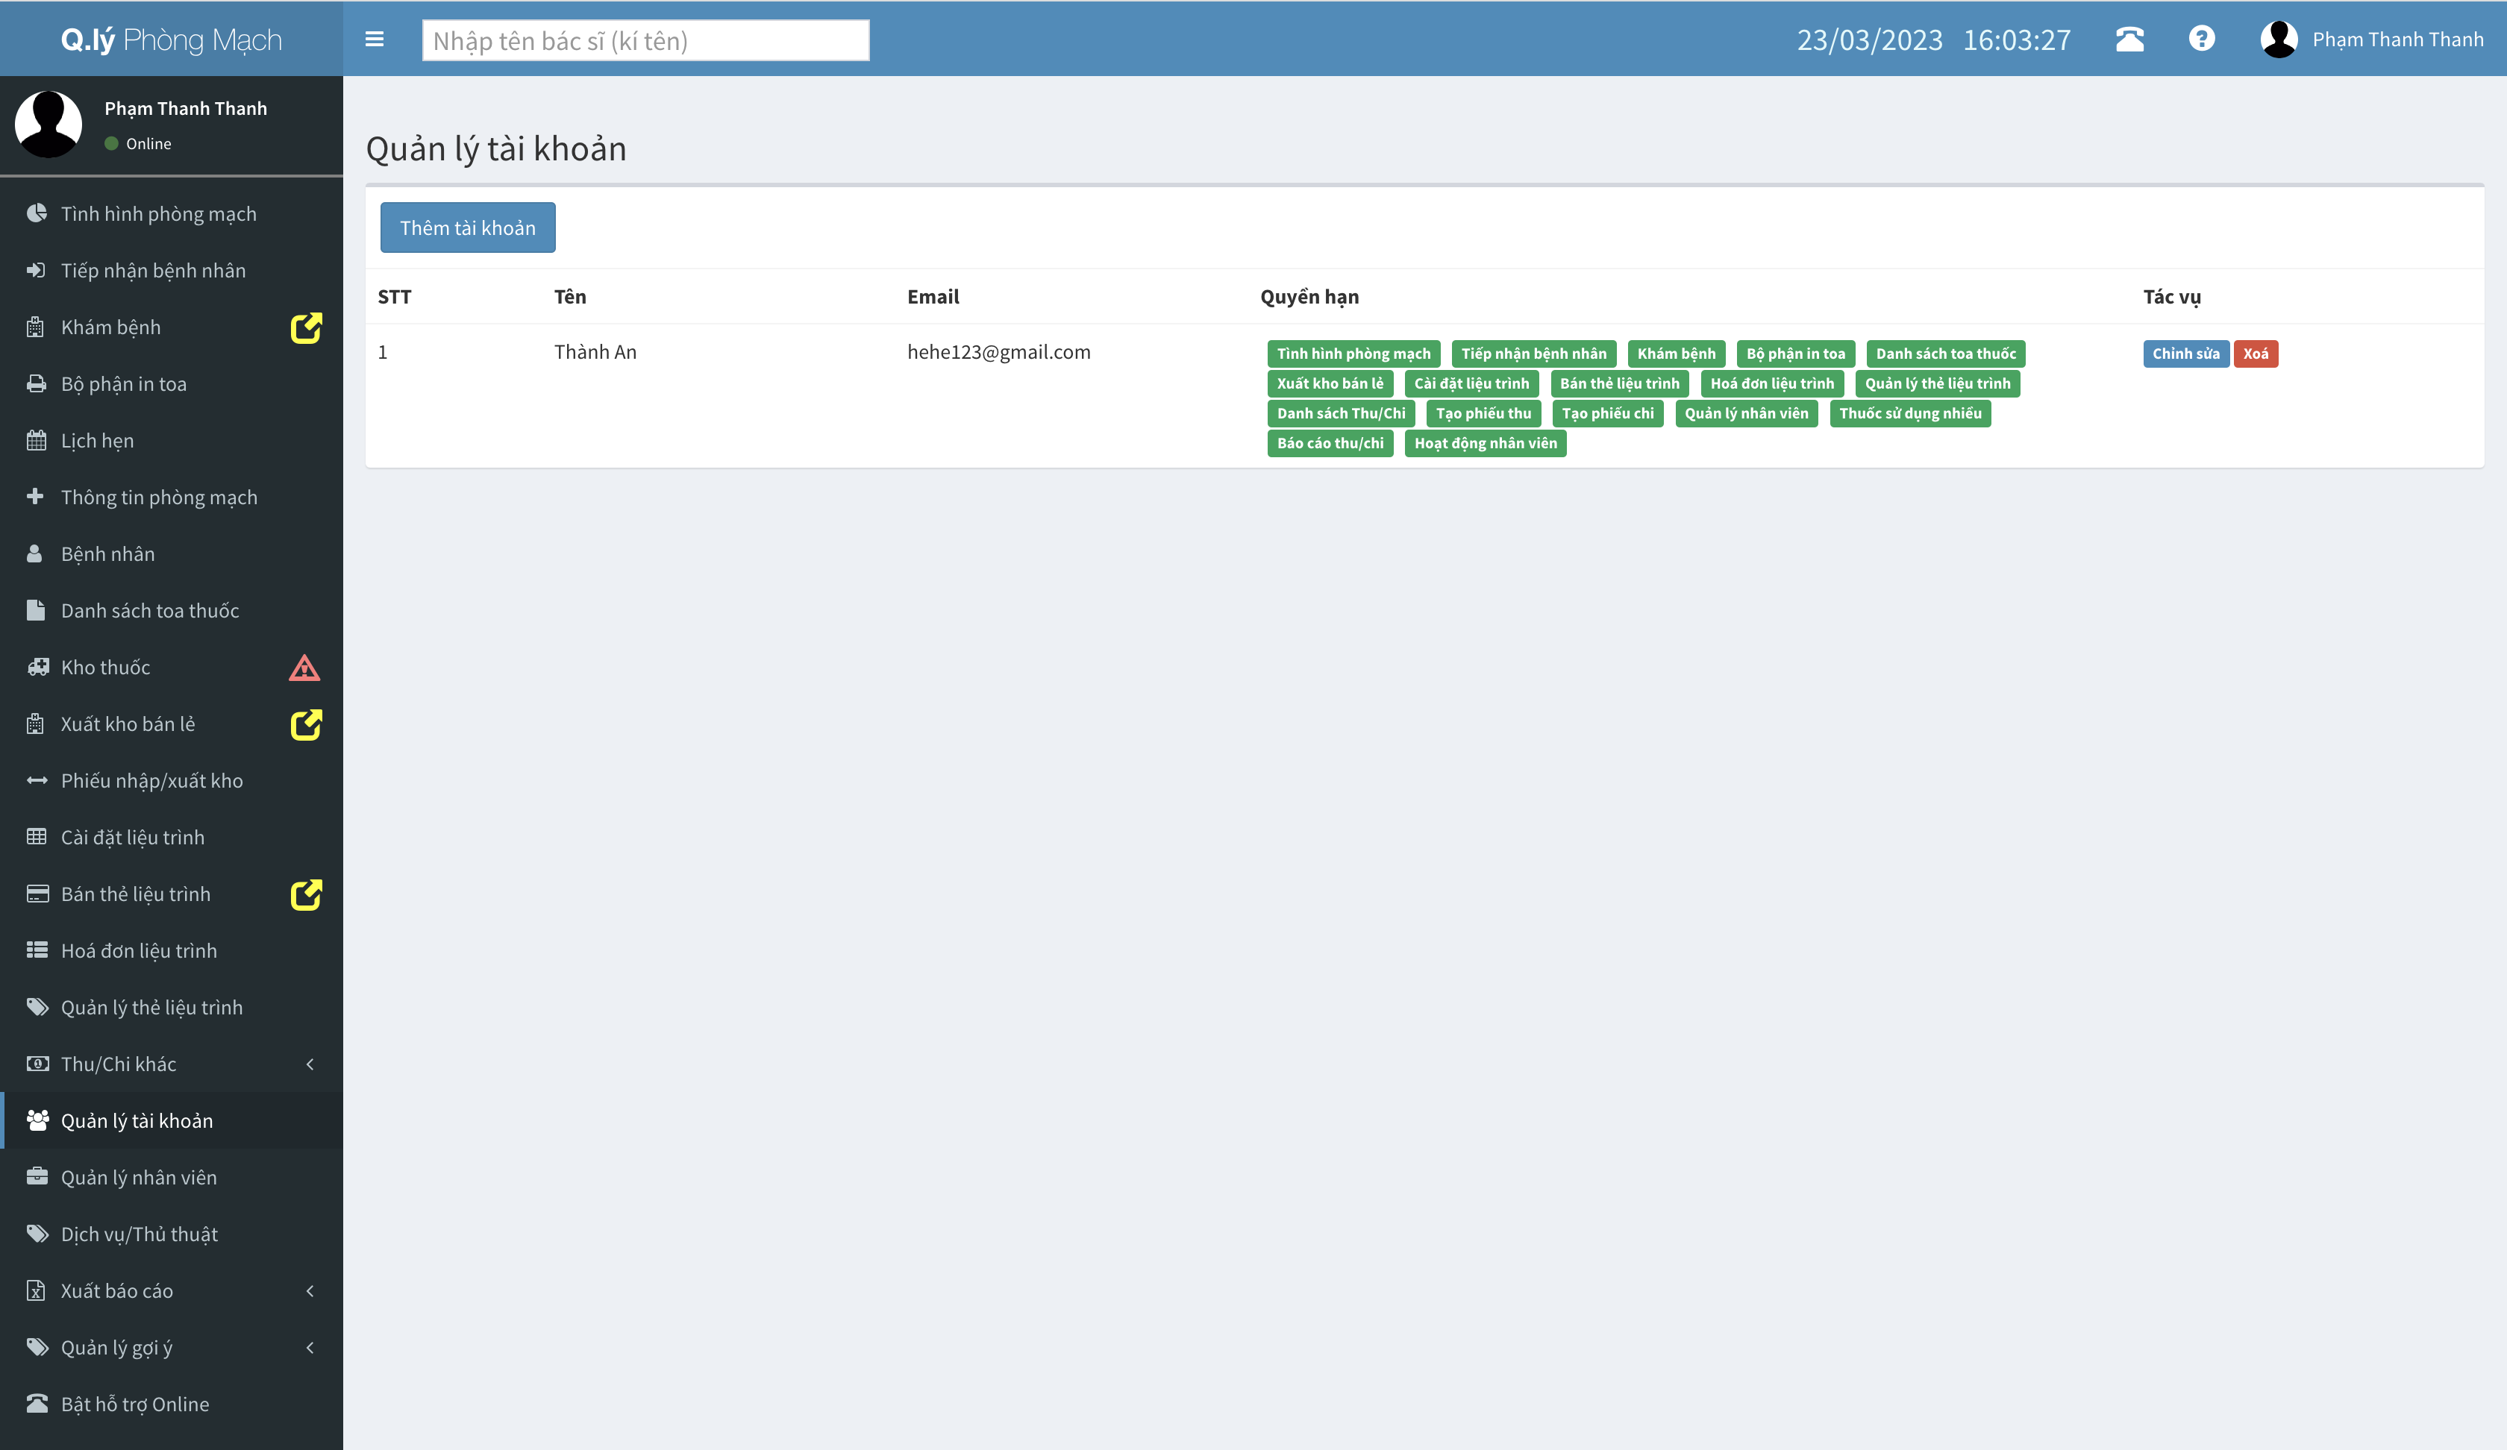The image size is (2507, 1450).
Task: Click the arrows icon for Phiếu nhập/xuất kho
Action: pyautogui.click(x=37, y=779)
